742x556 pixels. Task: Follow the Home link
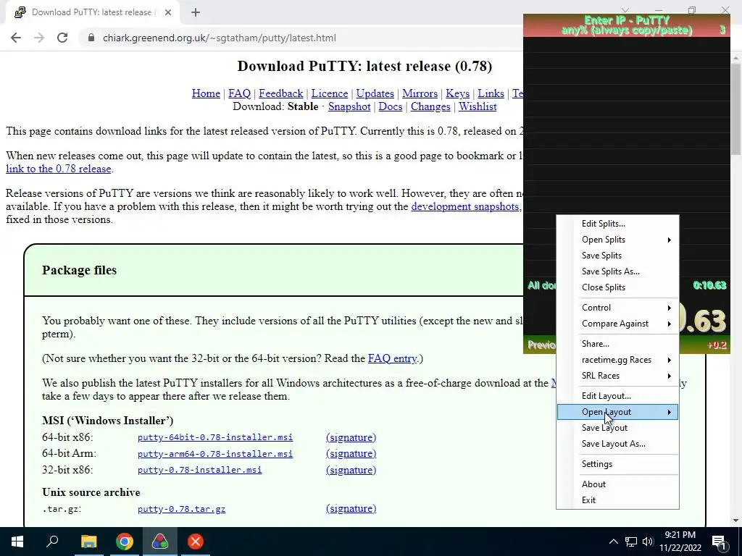point(206,93)
